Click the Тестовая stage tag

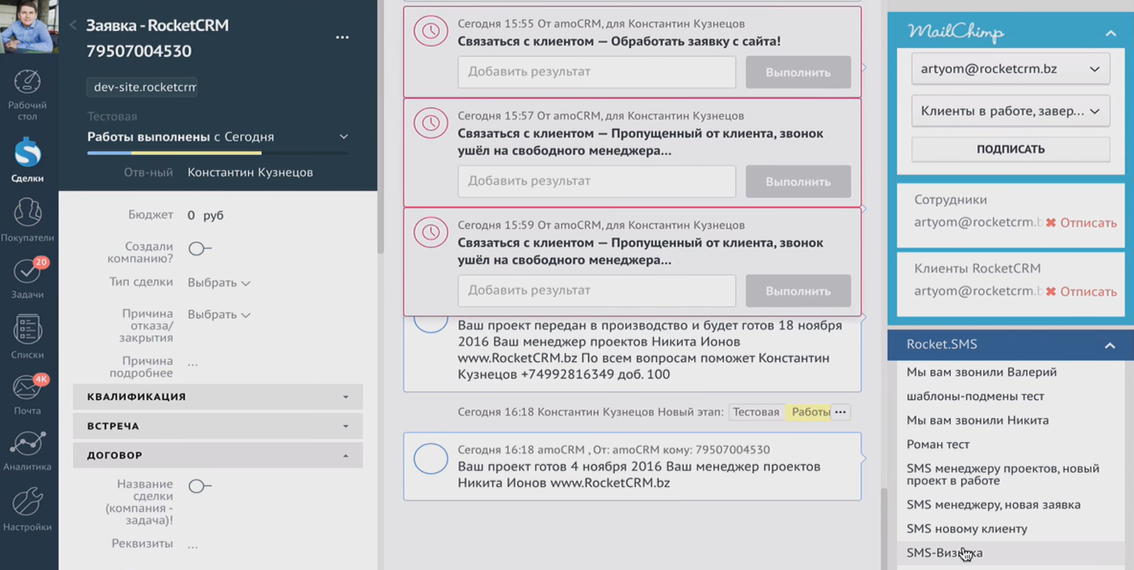tap(756, 412)
